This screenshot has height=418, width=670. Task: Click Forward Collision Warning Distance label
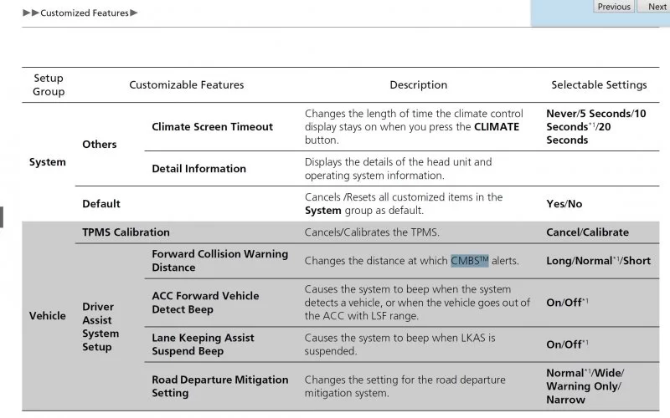tap(219, 261)
